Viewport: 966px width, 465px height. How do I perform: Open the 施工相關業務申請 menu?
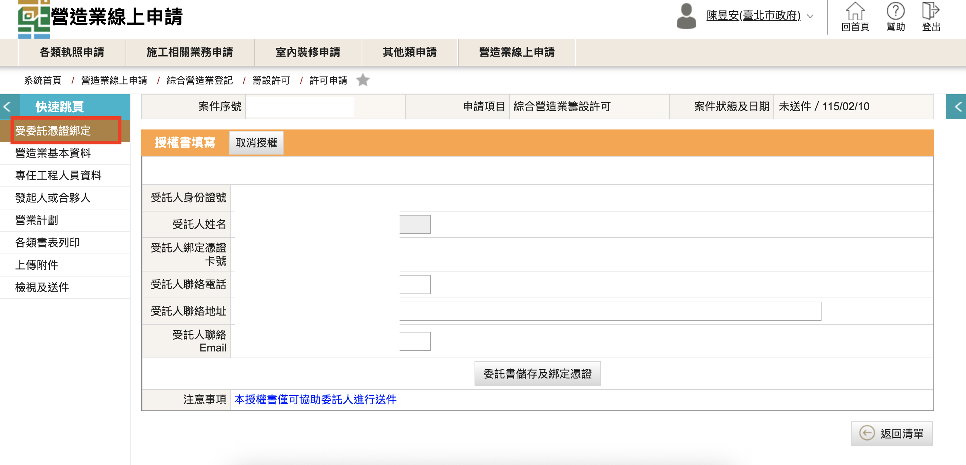[190, 52]
